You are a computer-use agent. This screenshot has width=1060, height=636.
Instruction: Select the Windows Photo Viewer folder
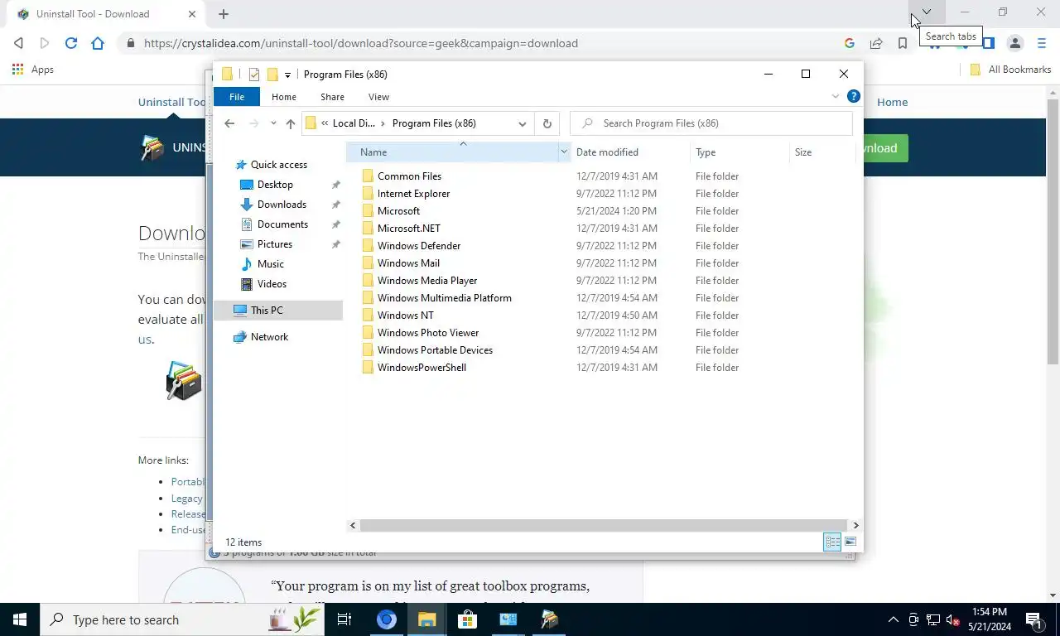[x=428, y=333]
